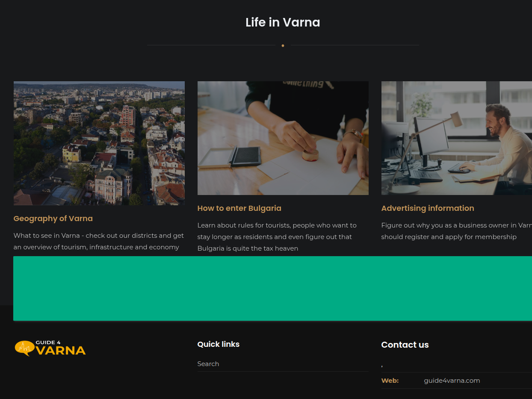Screen dimensions: 532x399
Task: Click the Web: label in contact details
Action: 390,381
